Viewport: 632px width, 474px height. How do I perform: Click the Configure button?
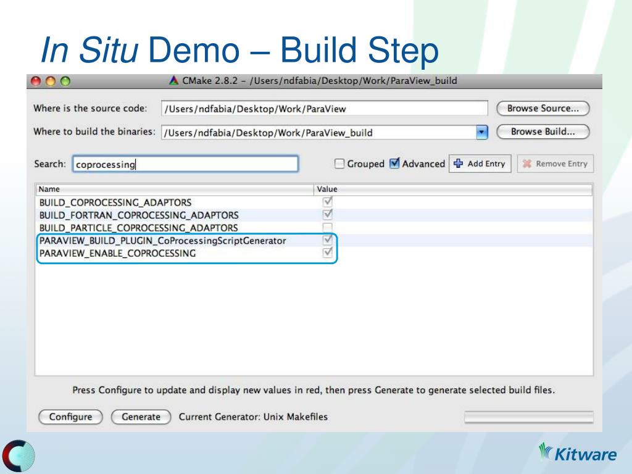(70, 417)
